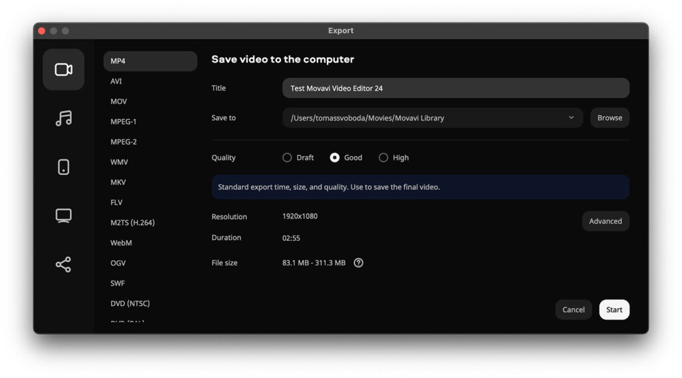Image resolution: width=682 pixels, height=378 pixels.
Task: Click the Browse button
Action: pyautogui.click(x=610, y=118)
